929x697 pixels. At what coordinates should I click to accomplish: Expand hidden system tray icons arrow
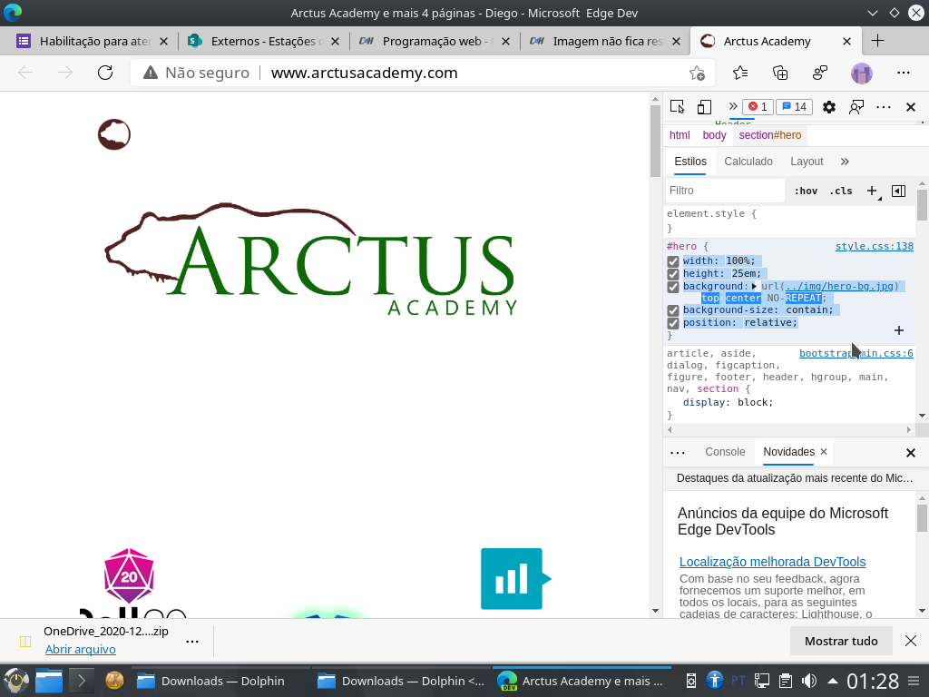(x=833, y=681)
